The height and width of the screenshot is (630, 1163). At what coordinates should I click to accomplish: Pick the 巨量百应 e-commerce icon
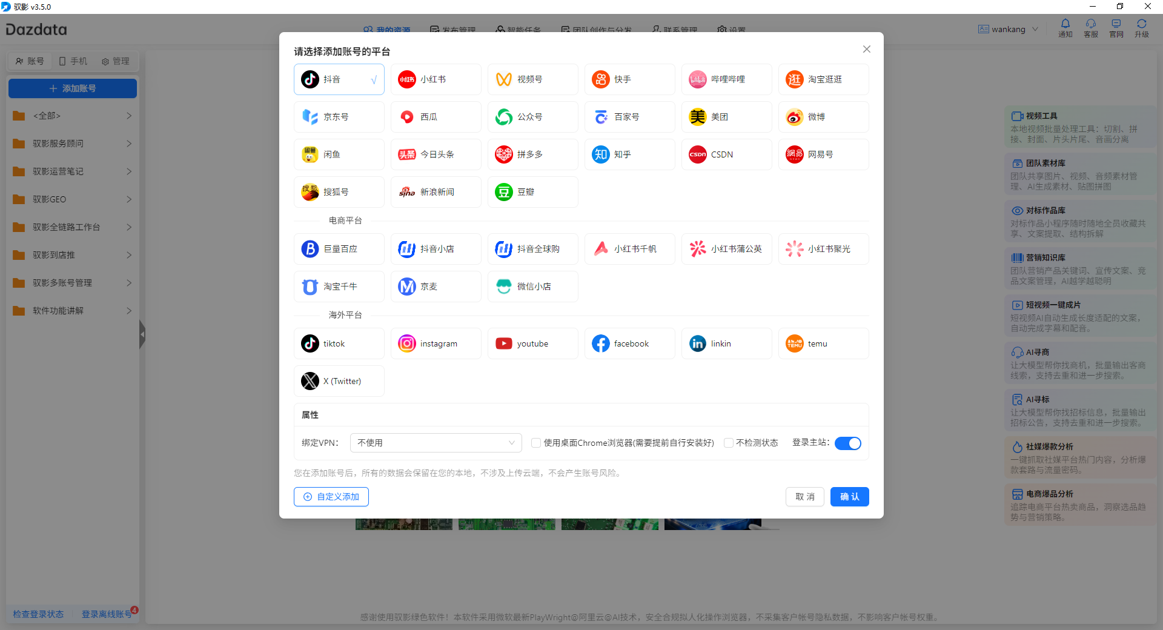pos(310,249)
